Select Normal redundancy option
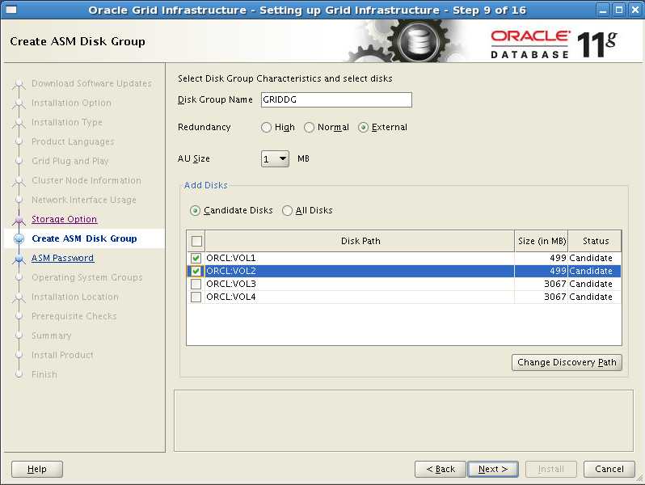Image resolution: width=645 pixels, height=485 pixels. click(x=309, y=128)
